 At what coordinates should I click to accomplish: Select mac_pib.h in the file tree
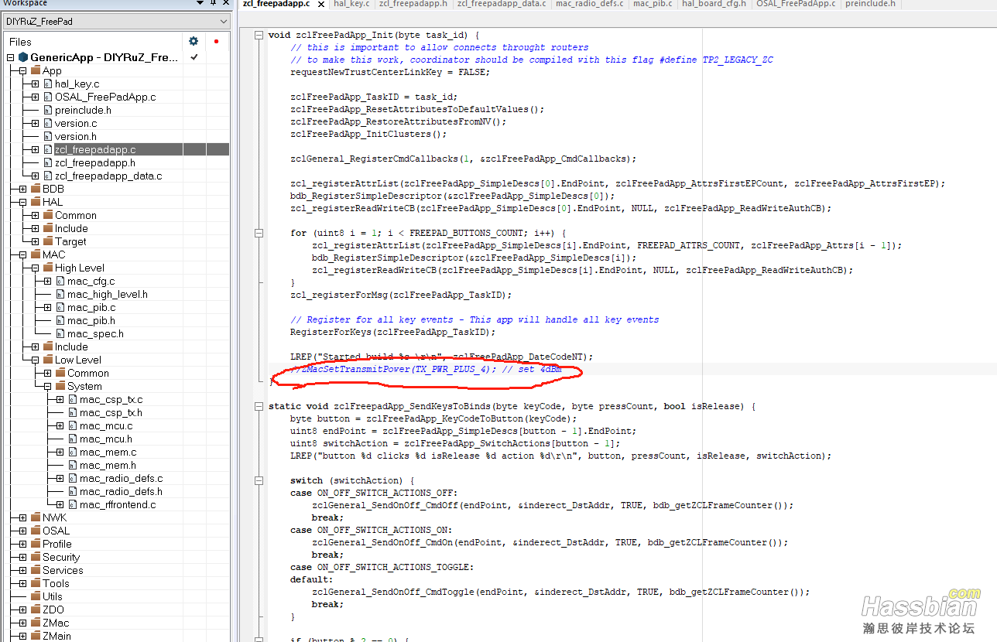(x=91, y=320)
